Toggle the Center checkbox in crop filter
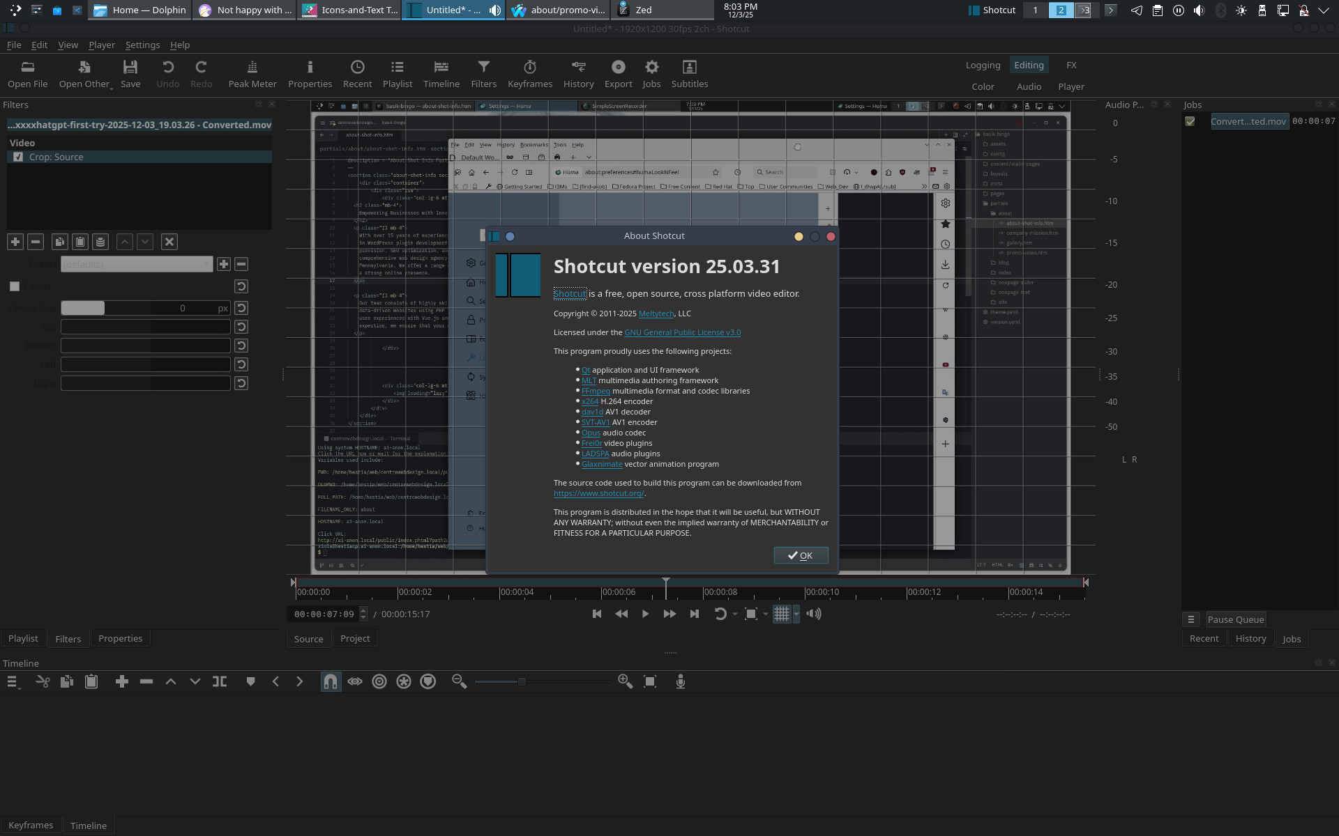1339x836 pixels. (15, 286)
